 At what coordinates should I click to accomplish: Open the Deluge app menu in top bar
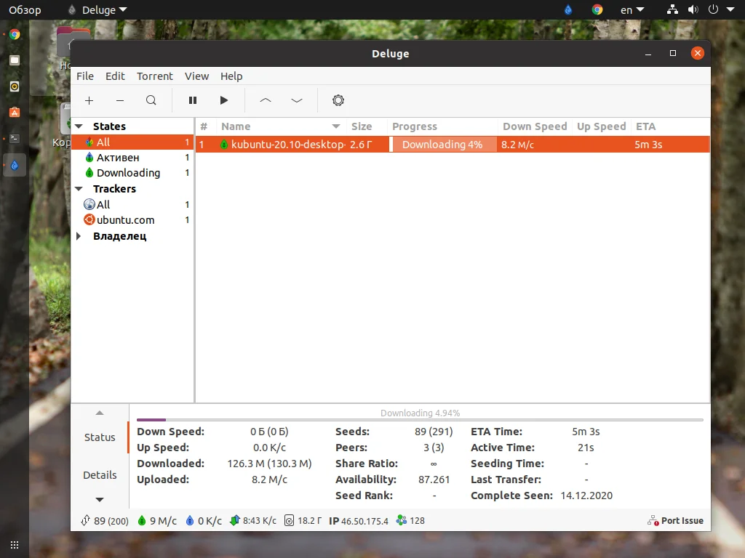[x=98, y=9]
